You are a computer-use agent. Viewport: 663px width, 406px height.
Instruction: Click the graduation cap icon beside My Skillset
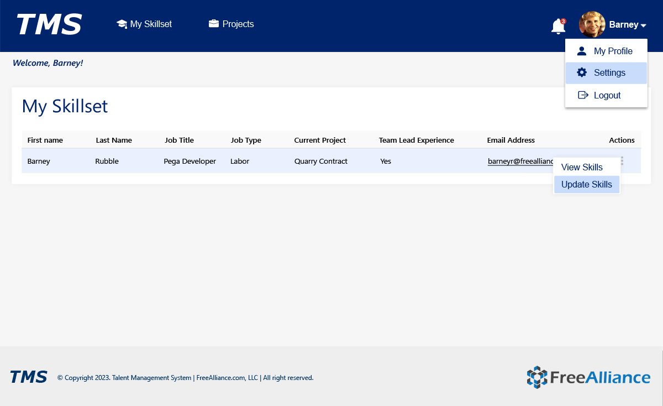tap(122, 24)
